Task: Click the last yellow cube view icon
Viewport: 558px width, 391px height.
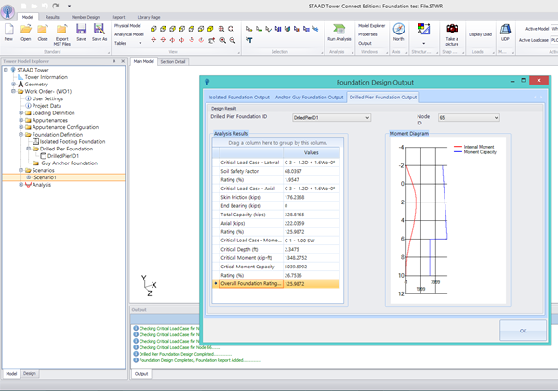Action: pos(210,29)
